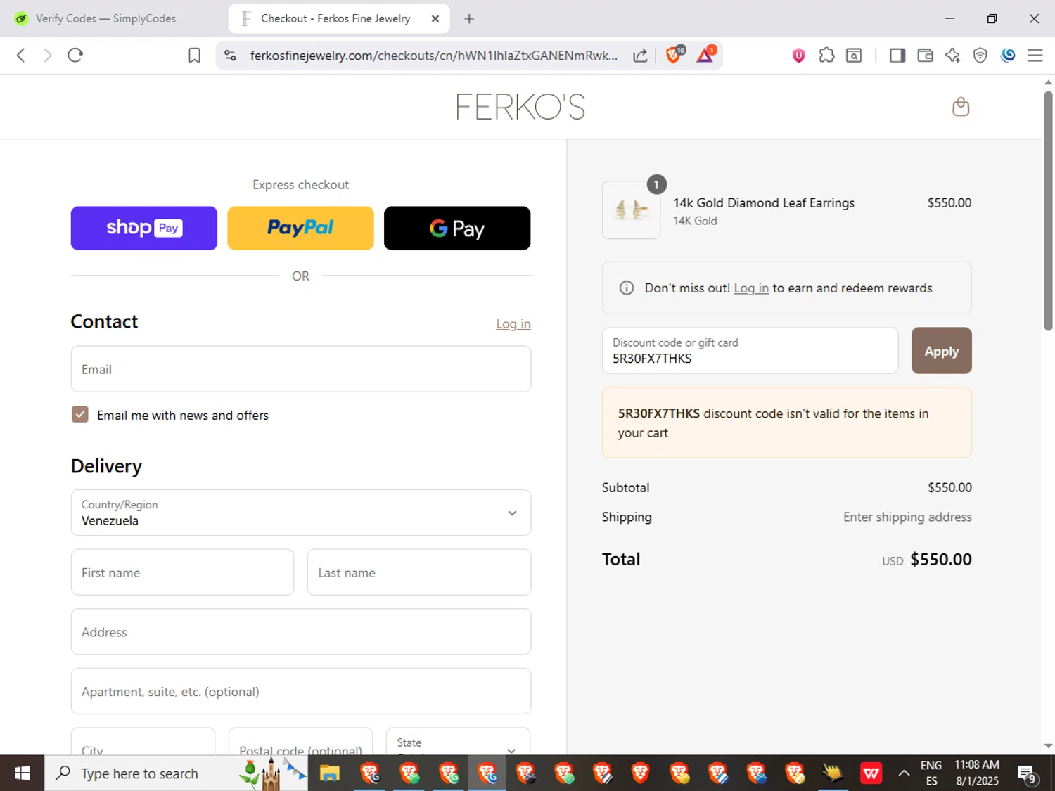Screen dimensions: 1055x791
Task: Pay with Google Pay button
Action: coord(457,228)
